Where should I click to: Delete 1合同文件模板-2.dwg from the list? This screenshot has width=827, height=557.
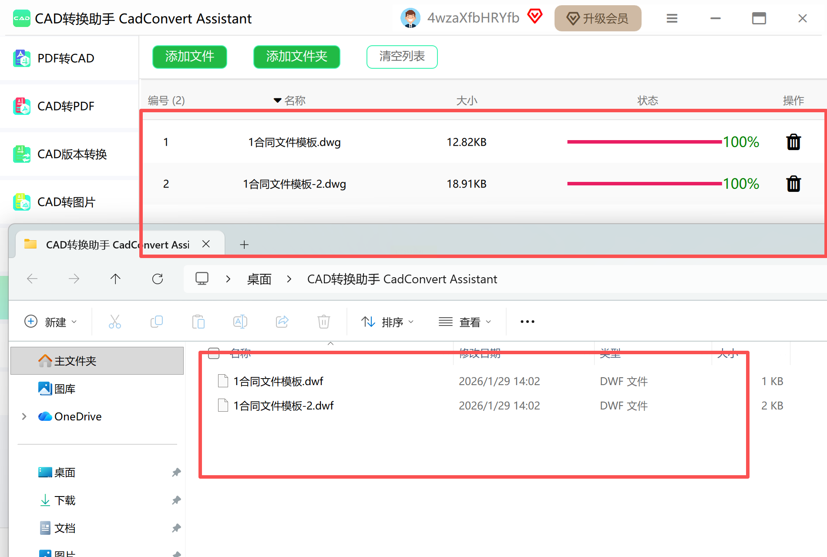click(x=793, y=184)
